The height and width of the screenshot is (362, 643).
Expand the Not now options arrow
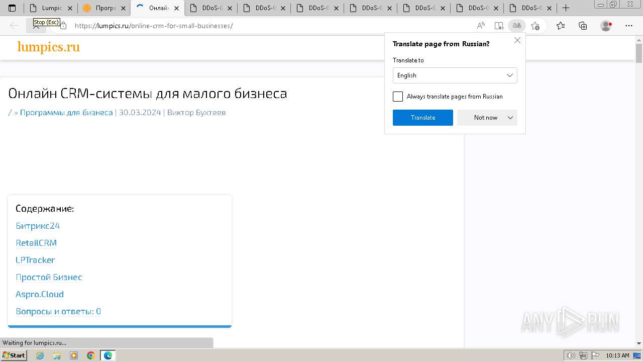coord(510,118)
